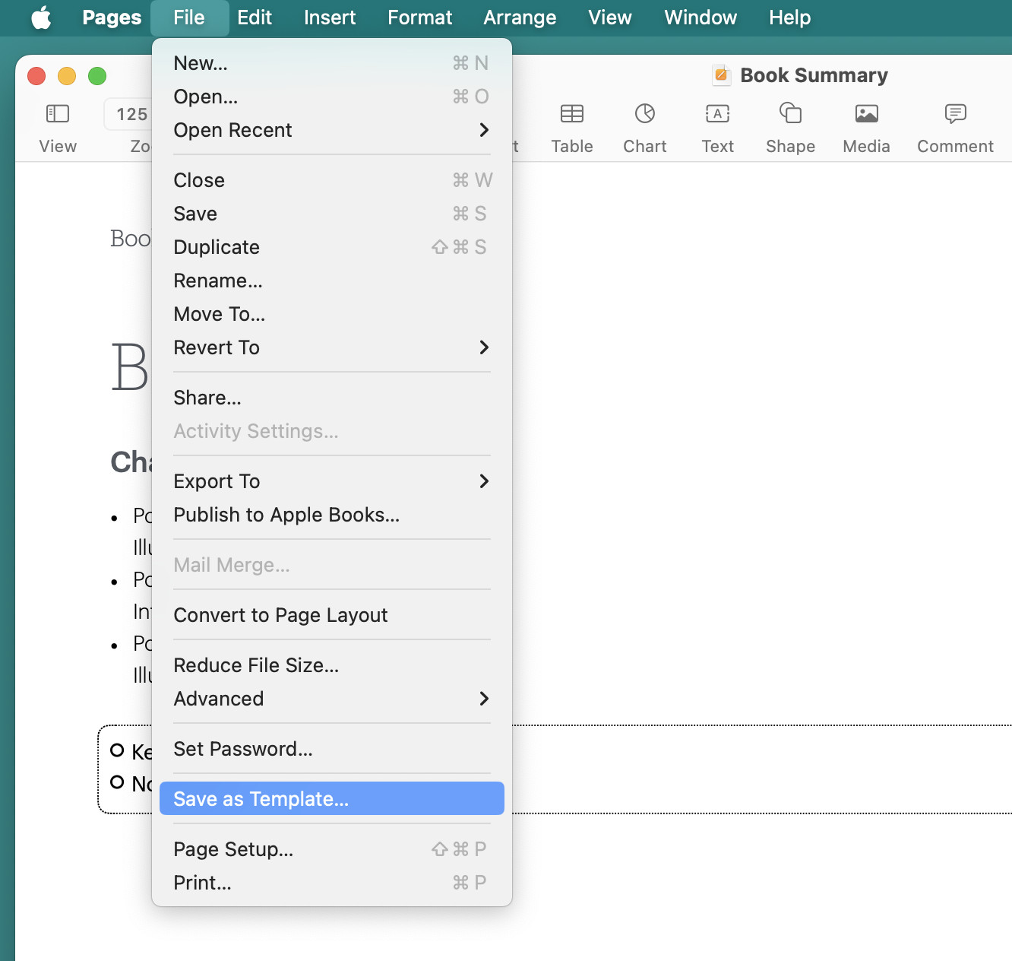
Task: Open the Pages application menu
Action: (x=112, y=17)
